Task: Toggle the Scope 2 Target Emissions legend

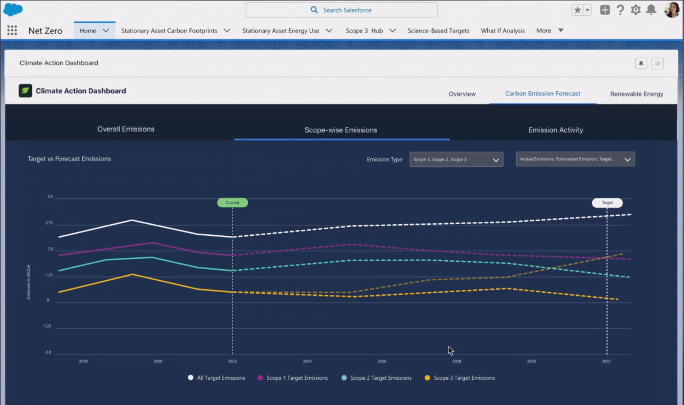Action: [377, 378]
